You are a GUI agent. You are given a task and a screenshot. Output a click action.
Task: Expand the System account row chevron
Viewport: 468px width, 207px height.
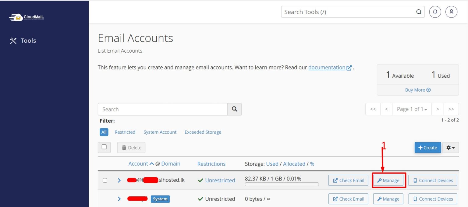click(x=119, y=199)
